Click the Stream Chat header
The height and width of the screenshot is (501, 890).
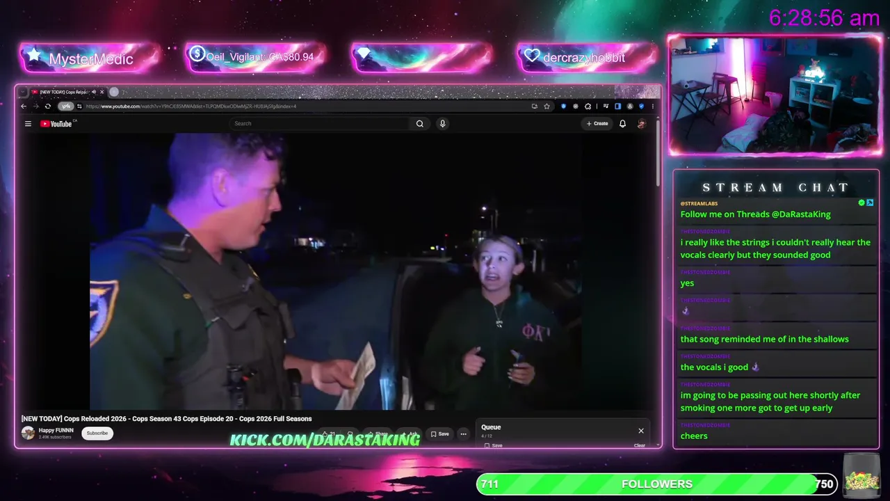point(776,187)
